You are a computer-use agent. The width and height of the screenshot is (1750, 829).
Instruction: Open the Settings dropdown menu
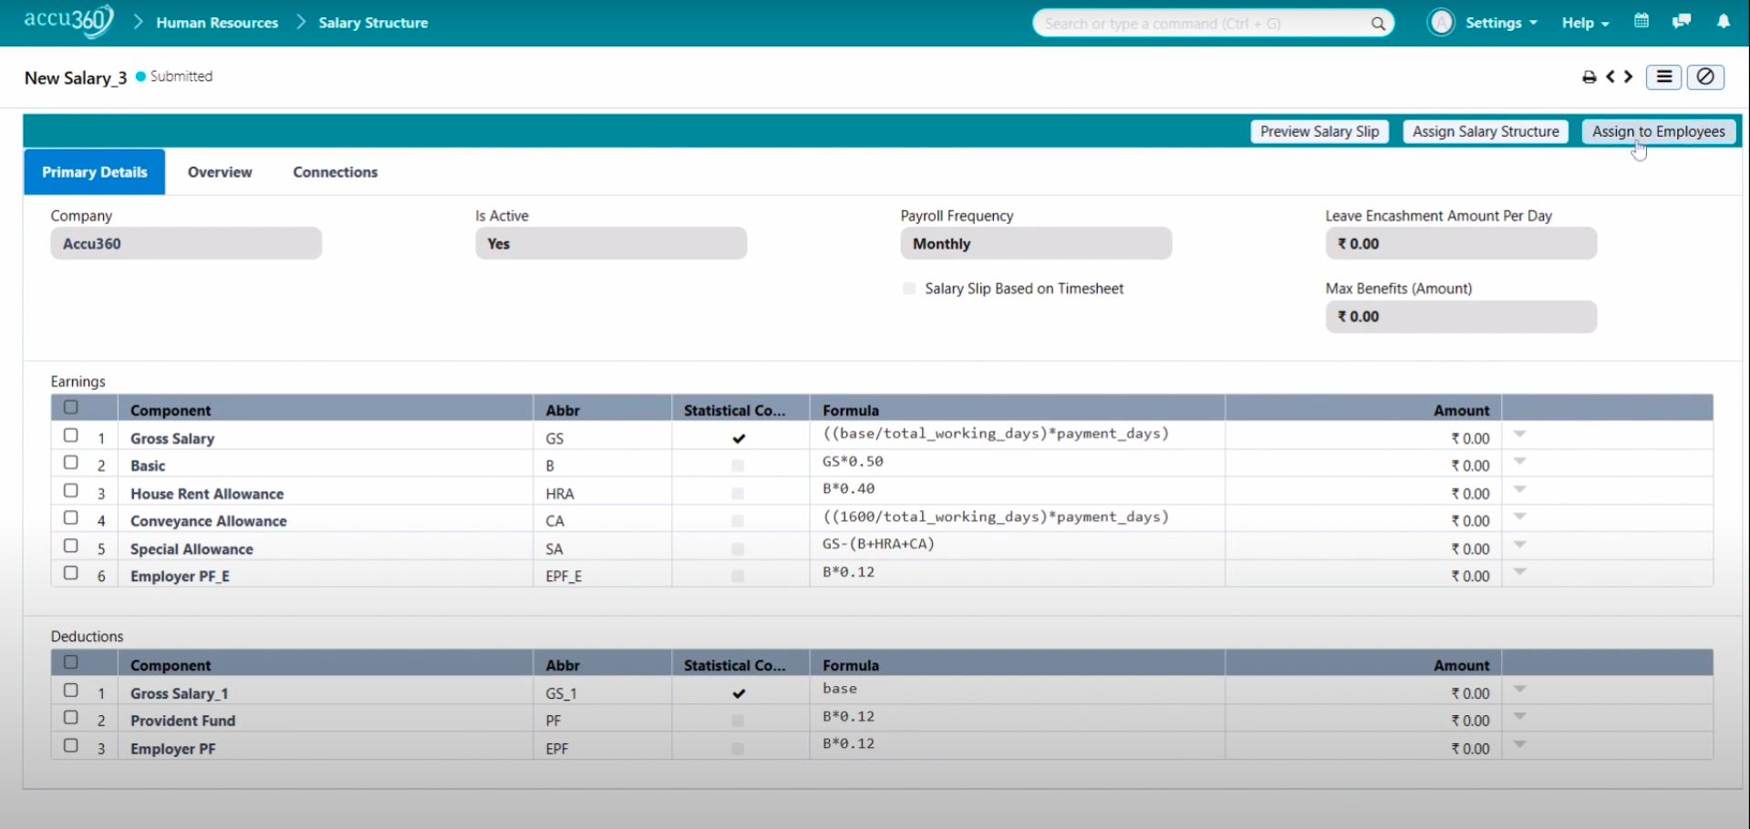pos(1501,23)
